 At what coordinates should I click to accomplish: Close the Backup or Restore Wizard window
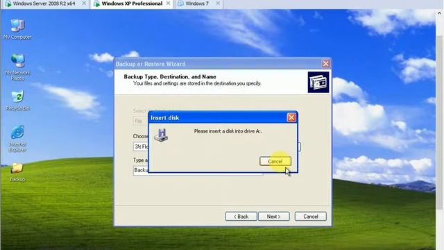pos(325,64)
